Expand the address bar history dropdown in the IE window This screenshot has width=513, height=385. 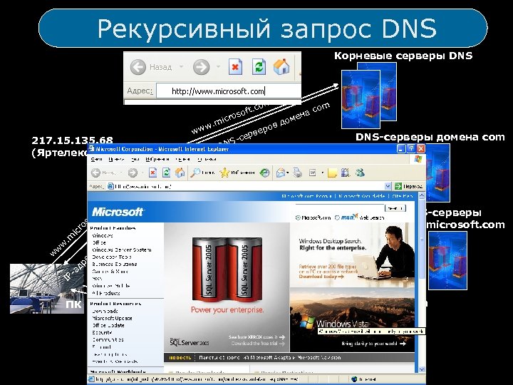point(388,186)
